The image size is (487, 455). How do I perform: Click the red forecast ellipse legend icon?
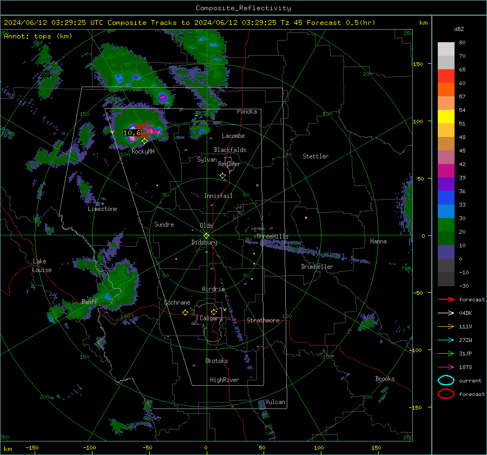coord(446,394)
